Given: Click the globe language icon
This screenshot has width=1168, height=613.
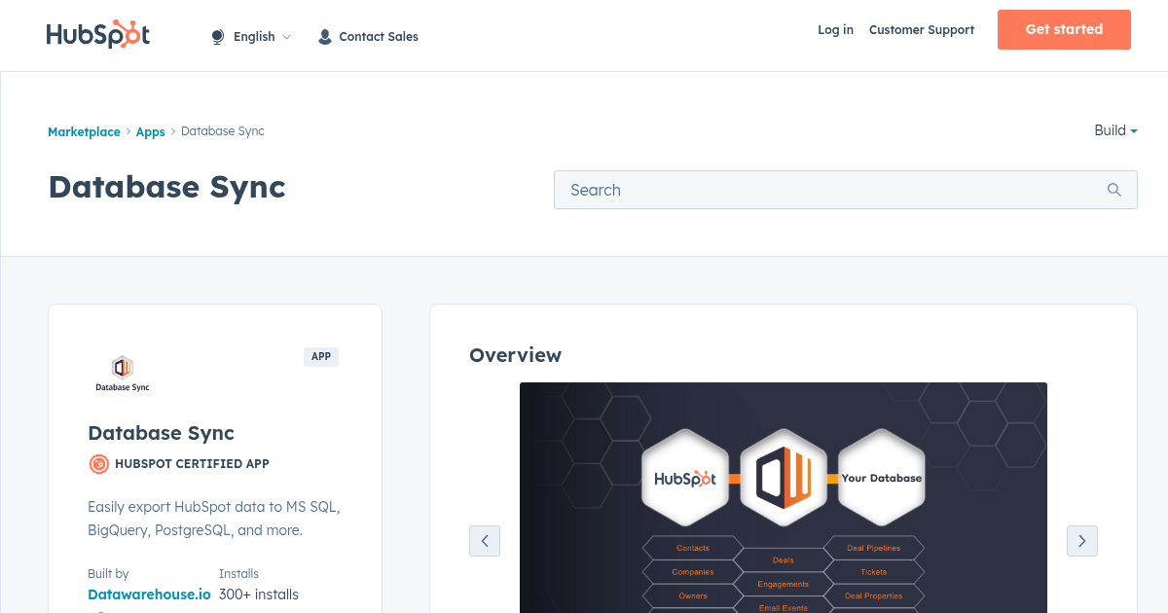Looking at the screenshot, I should click(x=218, y=37).
